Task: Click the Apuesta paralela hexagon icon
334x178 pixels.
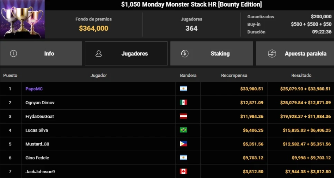Action: tap(272, 53)
